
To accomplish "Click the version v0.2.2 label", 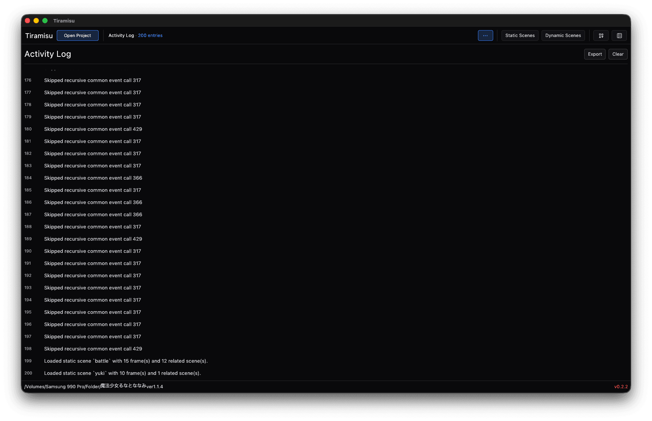I will [621, 387].
